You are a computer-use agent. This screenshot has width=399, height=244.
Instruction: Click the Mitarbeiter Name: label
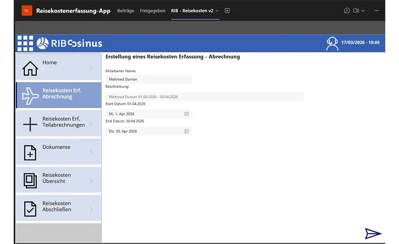(x=121, y=71)
